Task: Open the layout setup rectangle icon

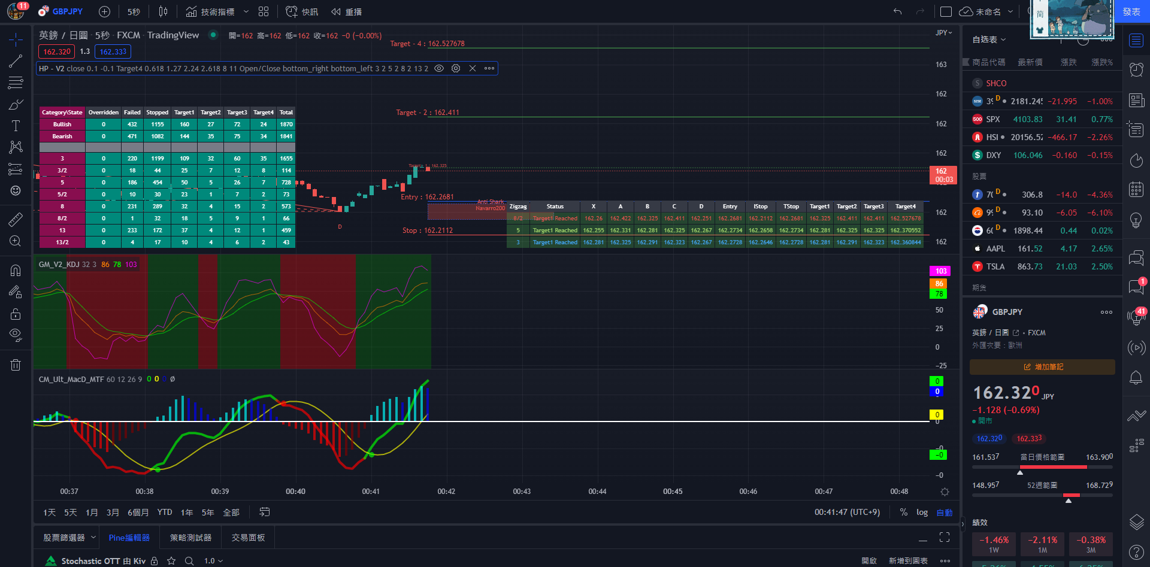Action: click(x=946, y=11)
